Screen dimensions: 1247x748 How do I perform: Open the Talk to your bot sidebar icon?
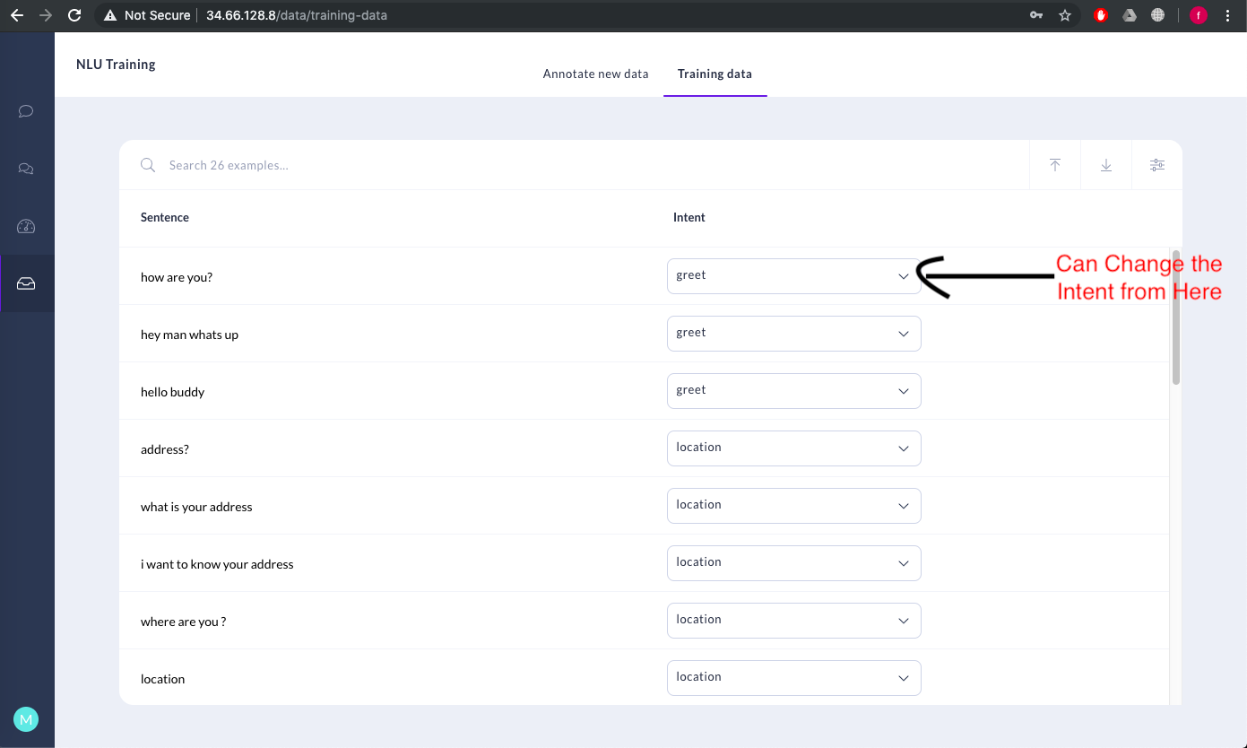[26, 111]
